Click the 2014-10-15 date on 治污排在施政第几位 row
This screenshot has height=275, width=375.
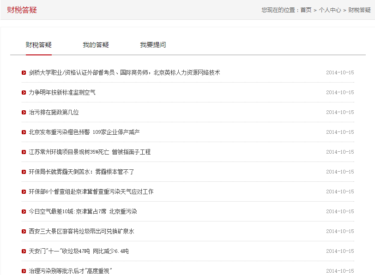pyautogui.click(x=340, y=112)
